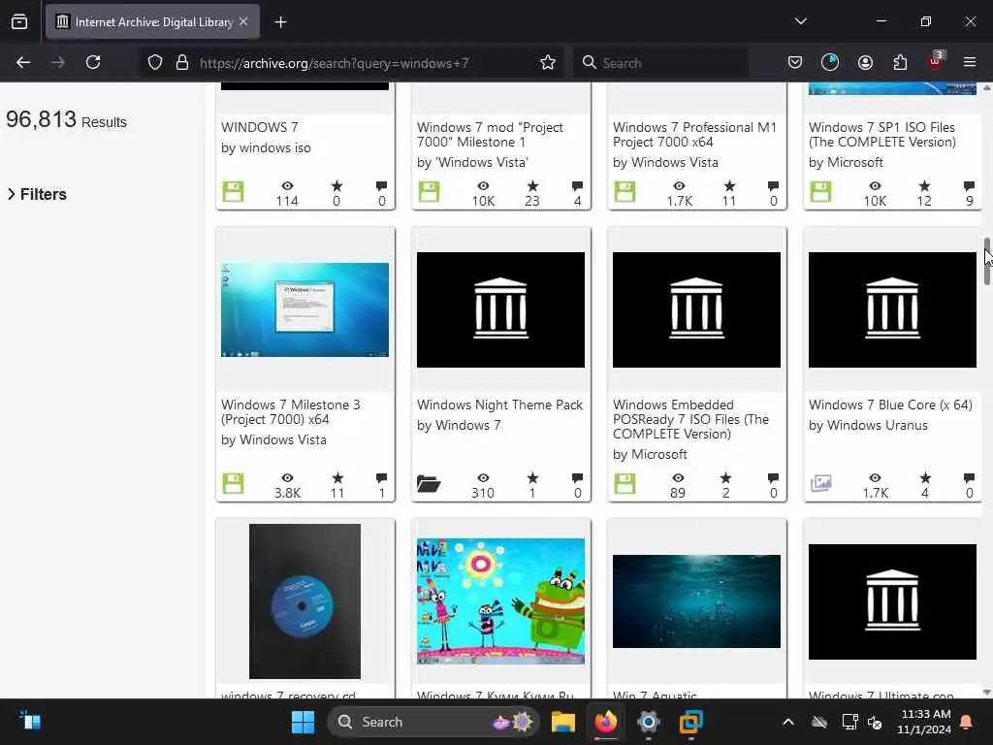Click the image media icon on Windows 7 Blue Core card

(x=820, y=483)
